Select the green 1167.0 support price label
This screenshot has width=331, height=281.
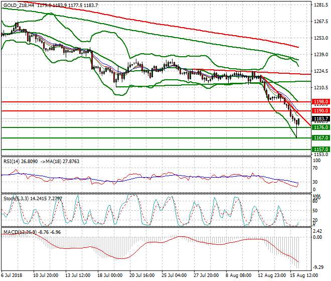[x=320, y=137]
